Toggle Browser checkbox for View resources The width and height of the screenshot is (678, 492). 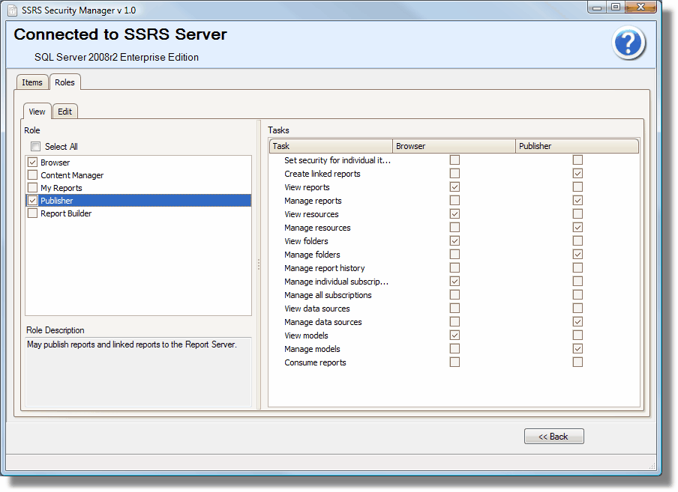454,213
